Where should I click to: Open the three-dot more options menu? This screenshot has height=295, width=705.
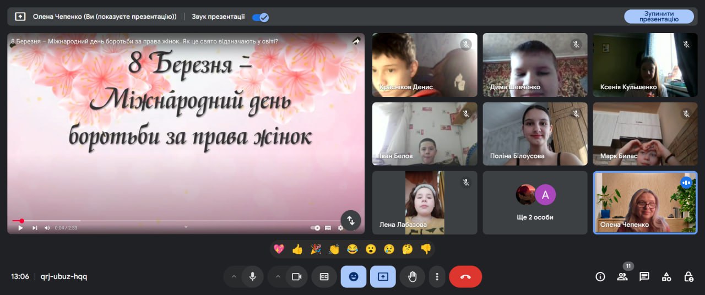(437, 277)
